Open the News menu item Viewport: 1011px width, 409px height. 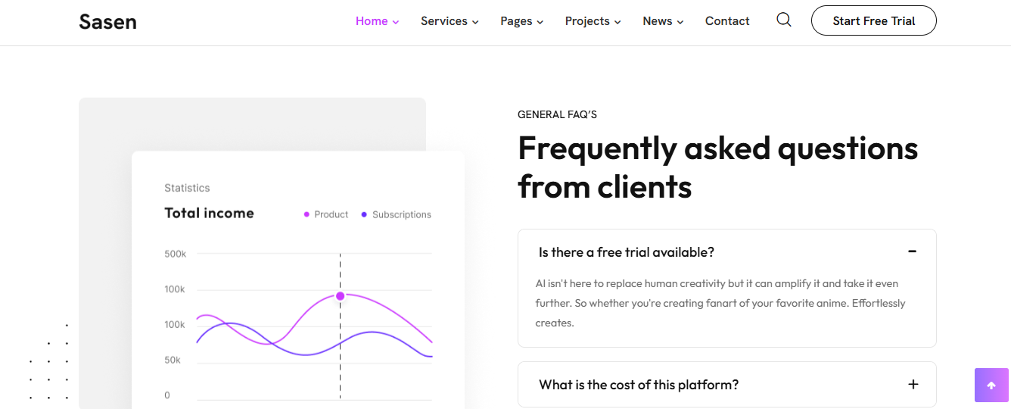point(663,21)
